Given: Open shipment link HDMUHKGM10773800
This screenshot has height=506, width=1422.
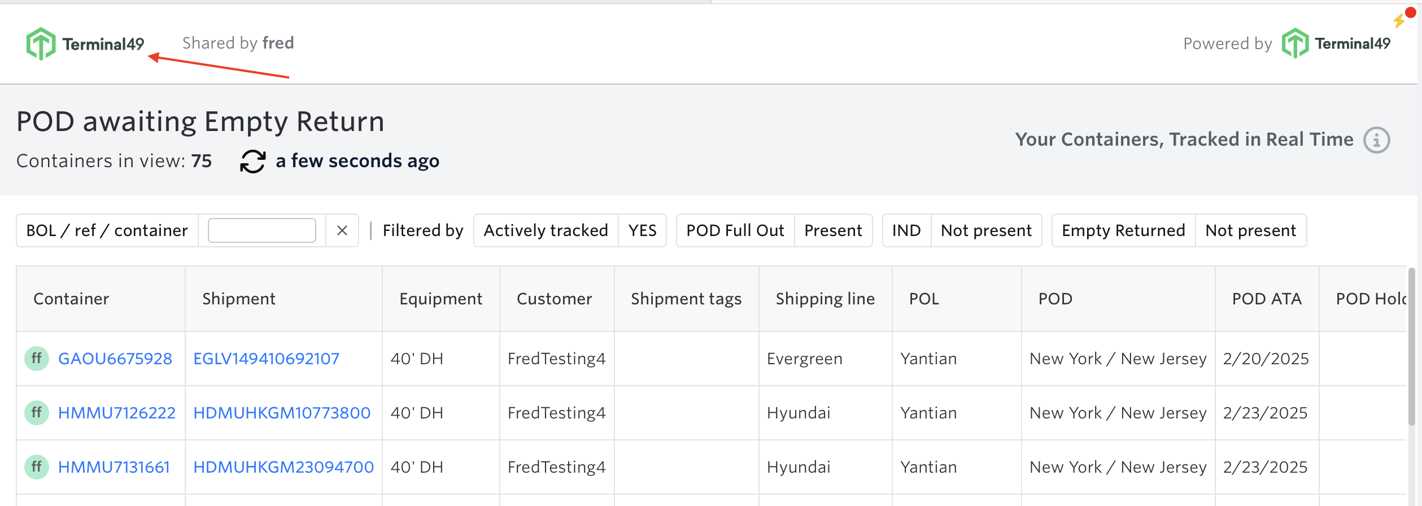Looking at the screenshot, I should coord(282,413).
